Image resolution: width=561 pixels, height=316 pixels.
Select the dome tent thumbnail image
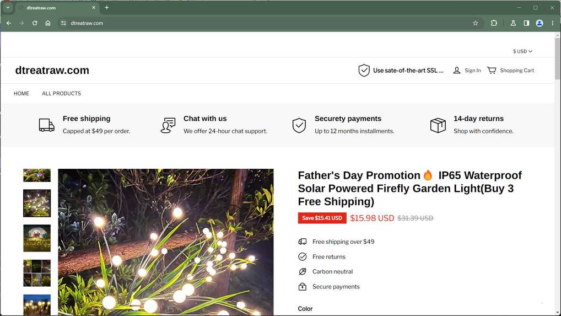(x=37, y=238)
